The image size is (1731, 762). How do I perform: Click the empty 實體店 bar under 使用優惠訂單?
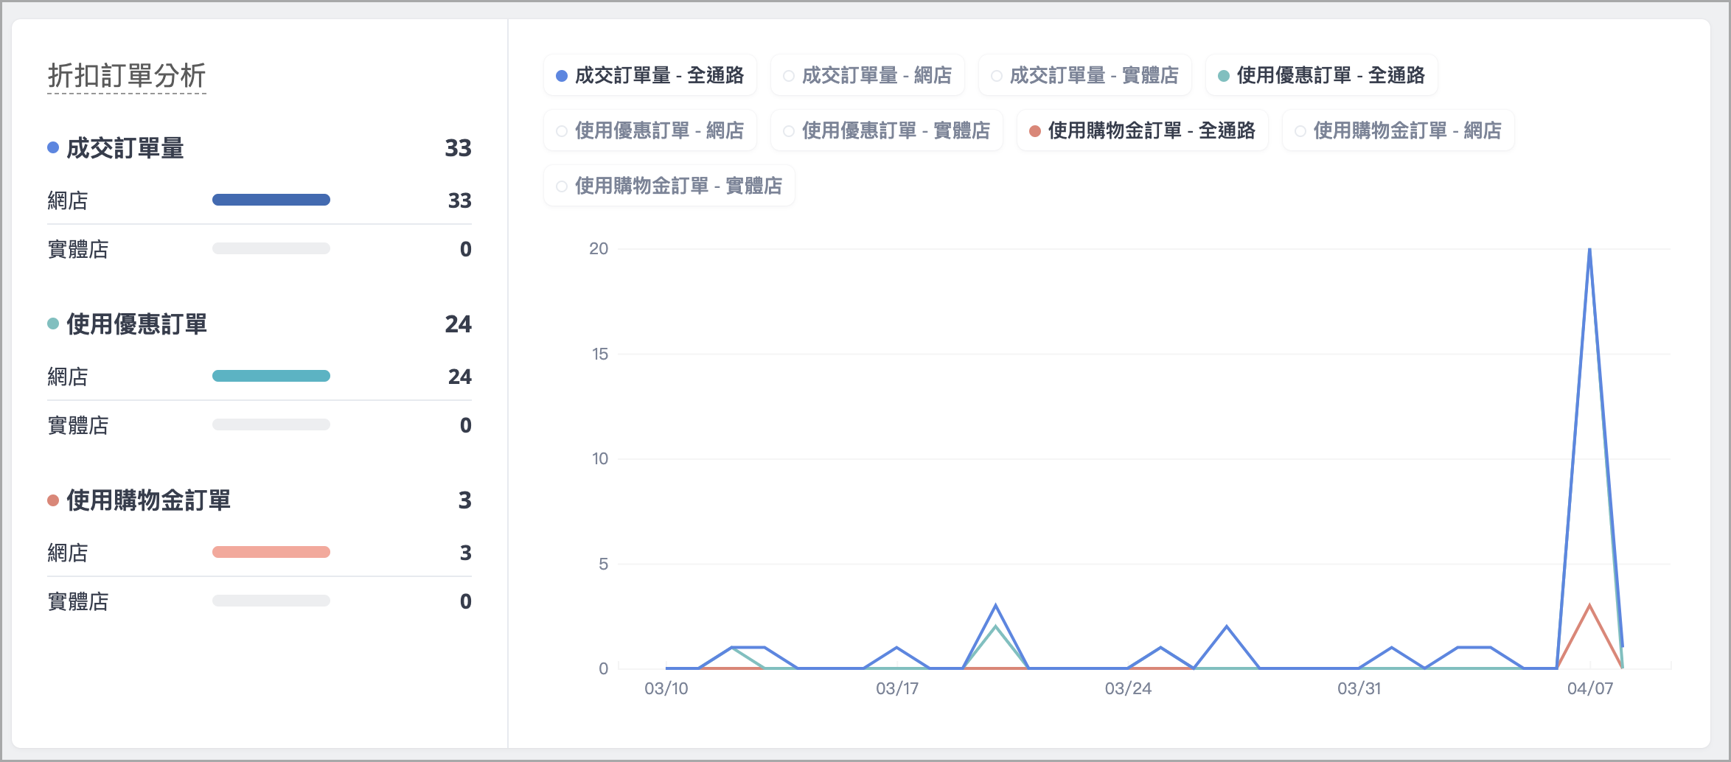(x=271, y=424)
